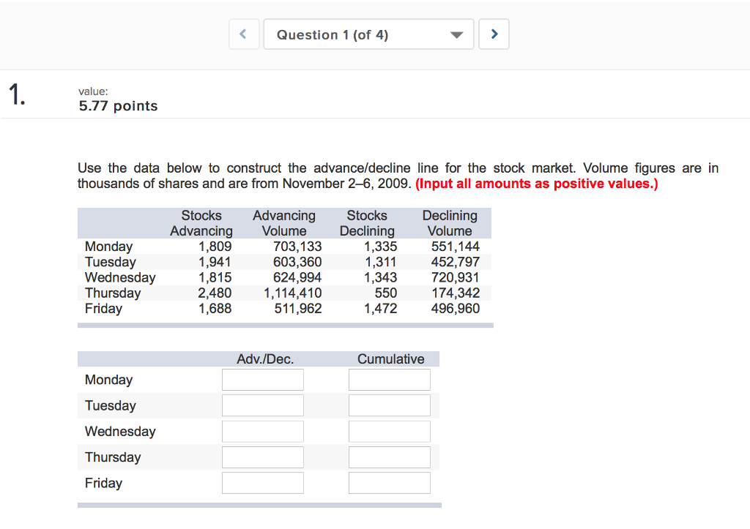Click the dropdown caret on the question selector
Viewport: 750px width, 529px height.
pos(456,34)
